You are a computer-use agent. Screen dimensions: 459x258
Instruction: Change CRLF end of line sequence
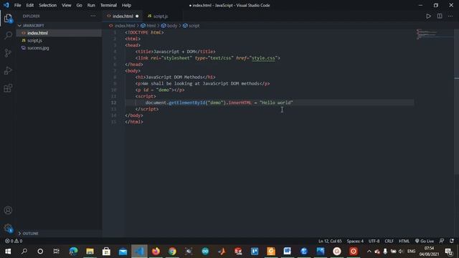pyautogui.click(x=389, y=241)
